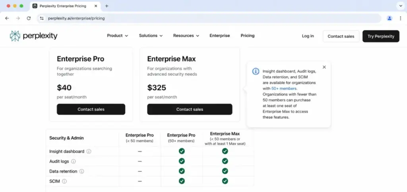Screen dimensions: 407x192
Task: Click the Audit logs info icon
Action: [x=74, y=161]
